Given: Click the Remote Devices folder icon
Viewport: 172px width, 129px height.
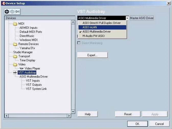Looking at the screenshot, I should pyautogui.click(x=15, y=44).
